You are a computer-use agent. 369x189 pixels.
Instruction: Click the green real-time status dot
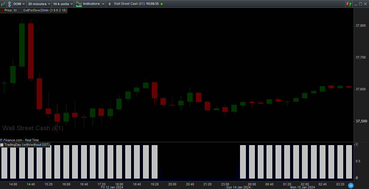pyautogui.click(x=162, y=4)
